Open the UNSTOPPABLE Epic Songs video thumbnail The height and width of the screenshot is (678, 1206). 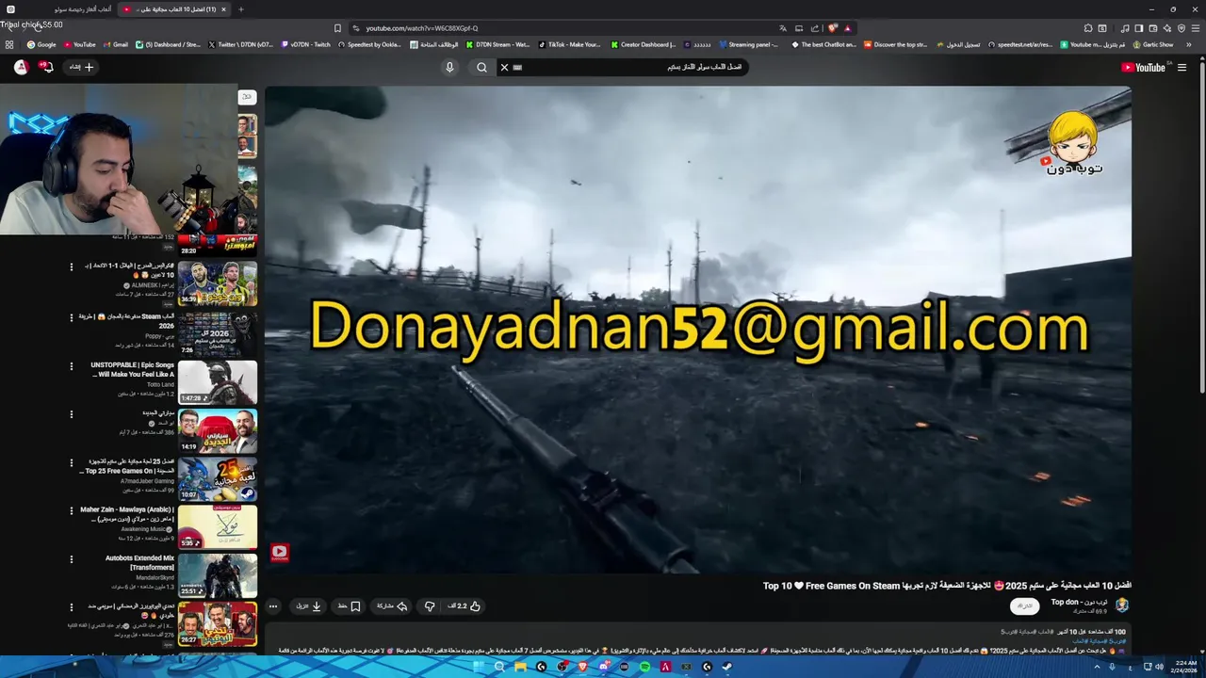[218, 382]
